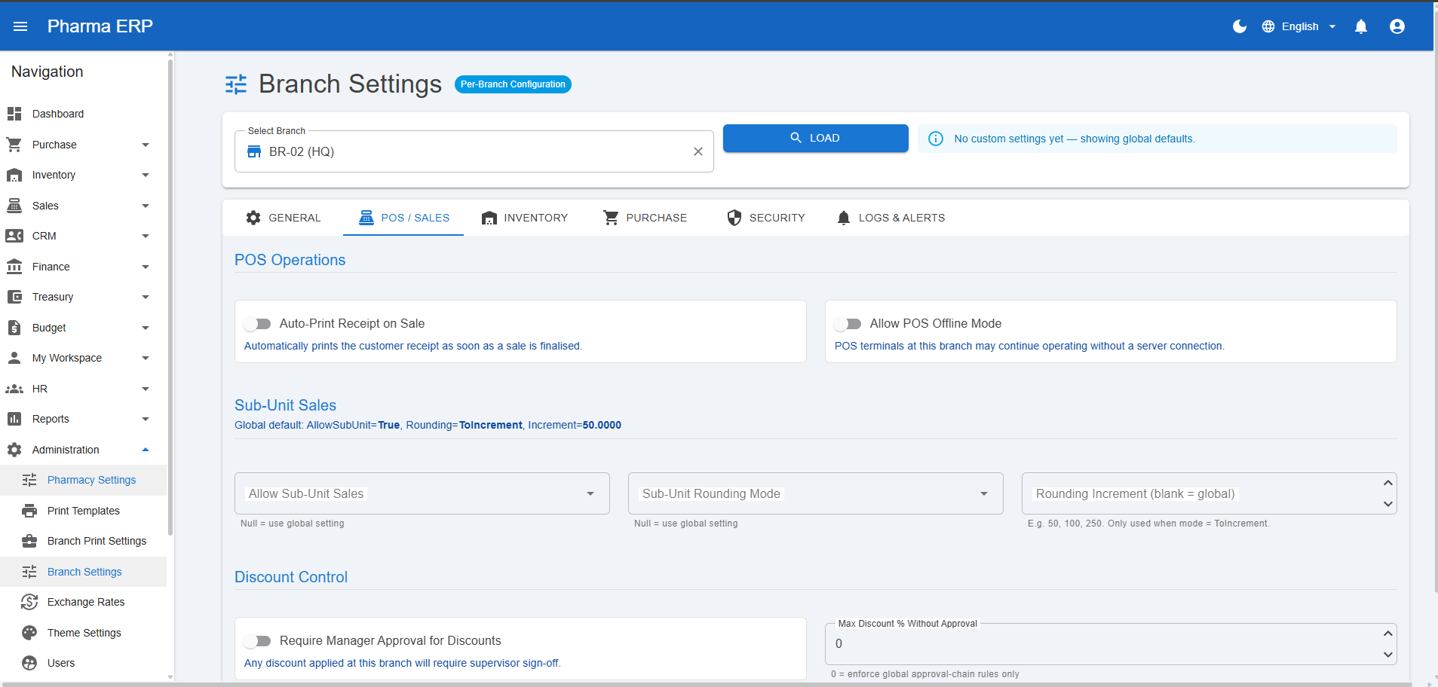Click the Theme Settings palette icon
The image size is (1438, 687).
point(29,632)
